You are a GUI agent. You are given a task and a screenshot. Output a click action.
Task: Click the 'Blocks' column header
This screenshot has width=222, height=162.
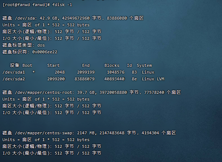tap(112, 65)
